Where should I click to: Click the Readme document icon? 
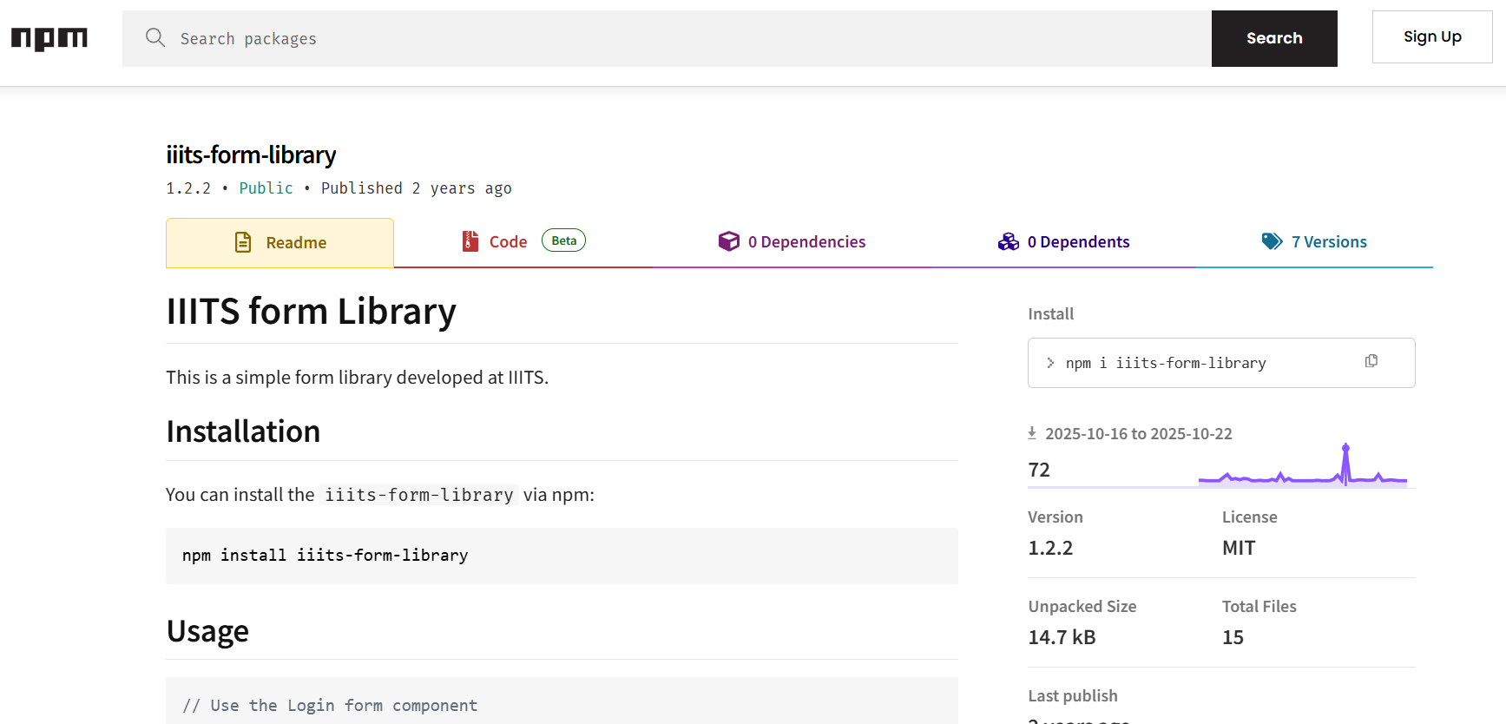pos(243,242)
